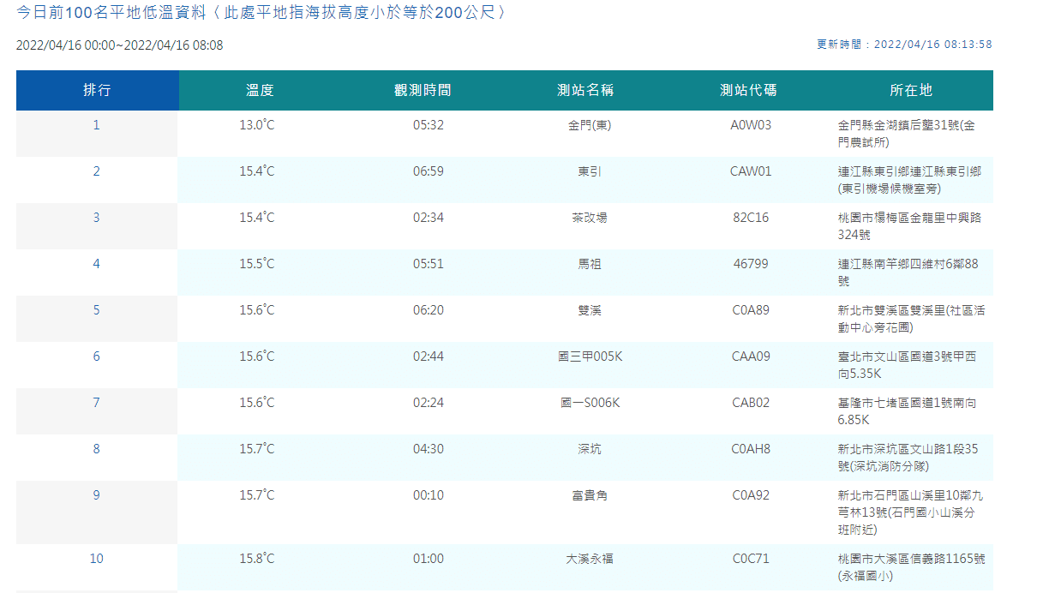Image resolution: width=1043 pixels, height=593 pixels.
Task: Select station code C0A92
Action: pyautogui.click(x=751, y=494)
